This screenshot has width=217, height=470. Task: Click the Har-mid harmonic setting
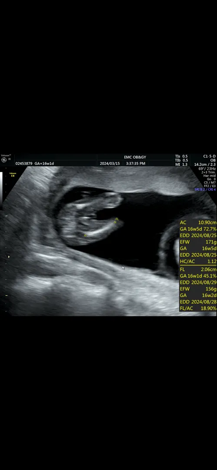point(210,176)
